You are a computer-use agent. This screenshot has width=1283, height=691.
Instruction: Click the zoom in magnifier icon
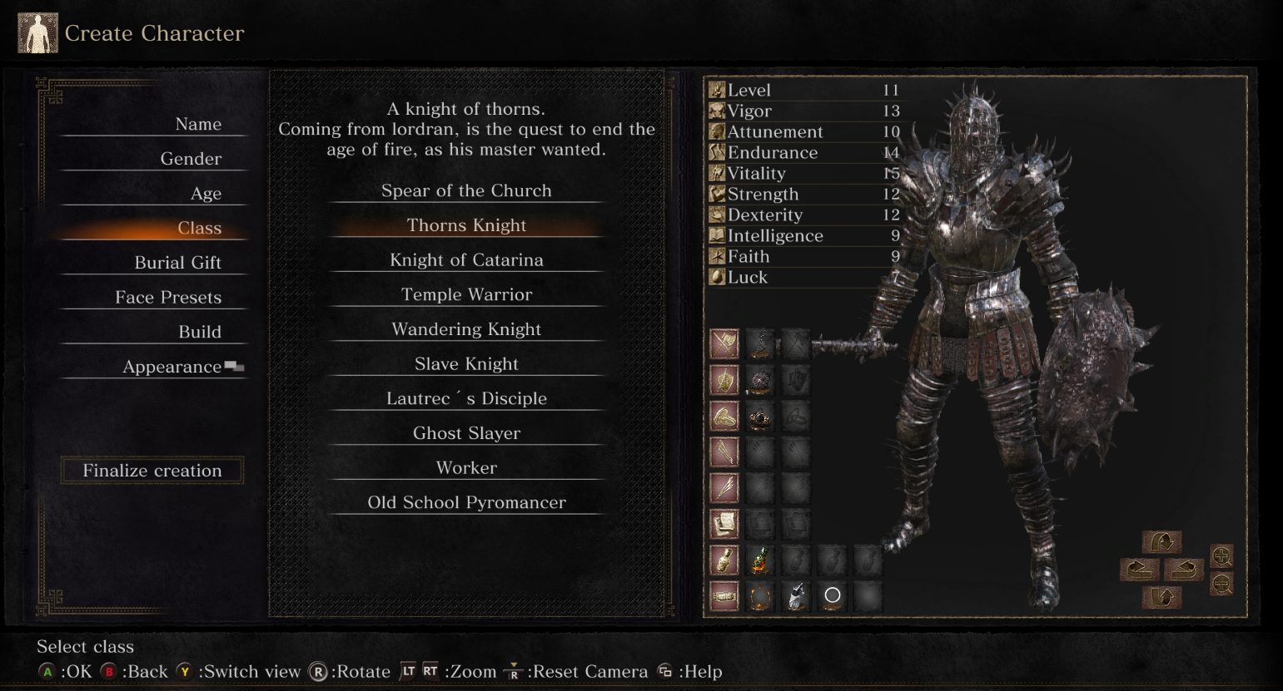(1221, 555)
